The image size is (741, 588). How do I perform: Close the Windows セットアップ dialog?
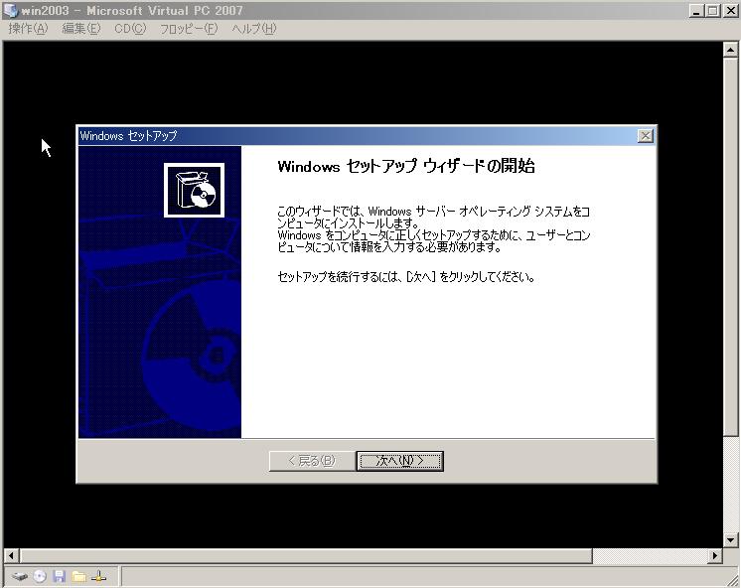[x=645, y=136]
